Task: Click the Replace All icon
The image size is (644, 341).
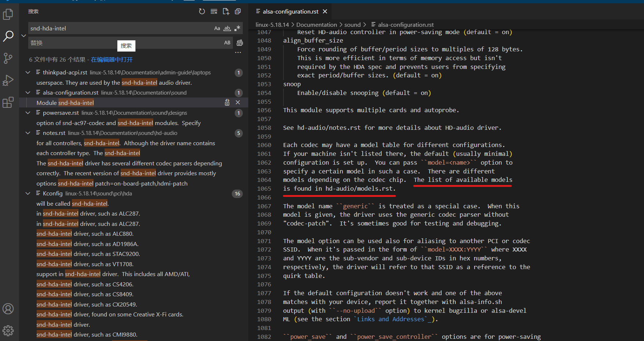Action: [239, 43]
